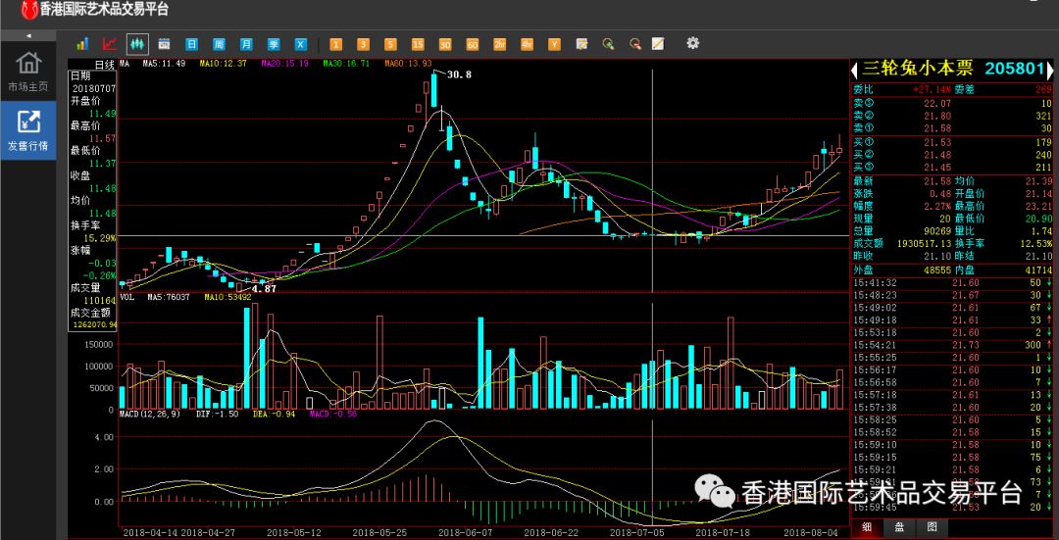Click the product code 205801
The image size is (1059, 540).
(1015, 69)
